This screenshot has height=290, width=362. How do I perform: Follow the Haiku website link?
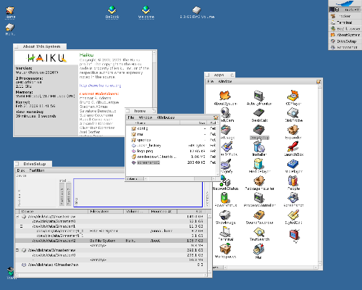[100, 86]
